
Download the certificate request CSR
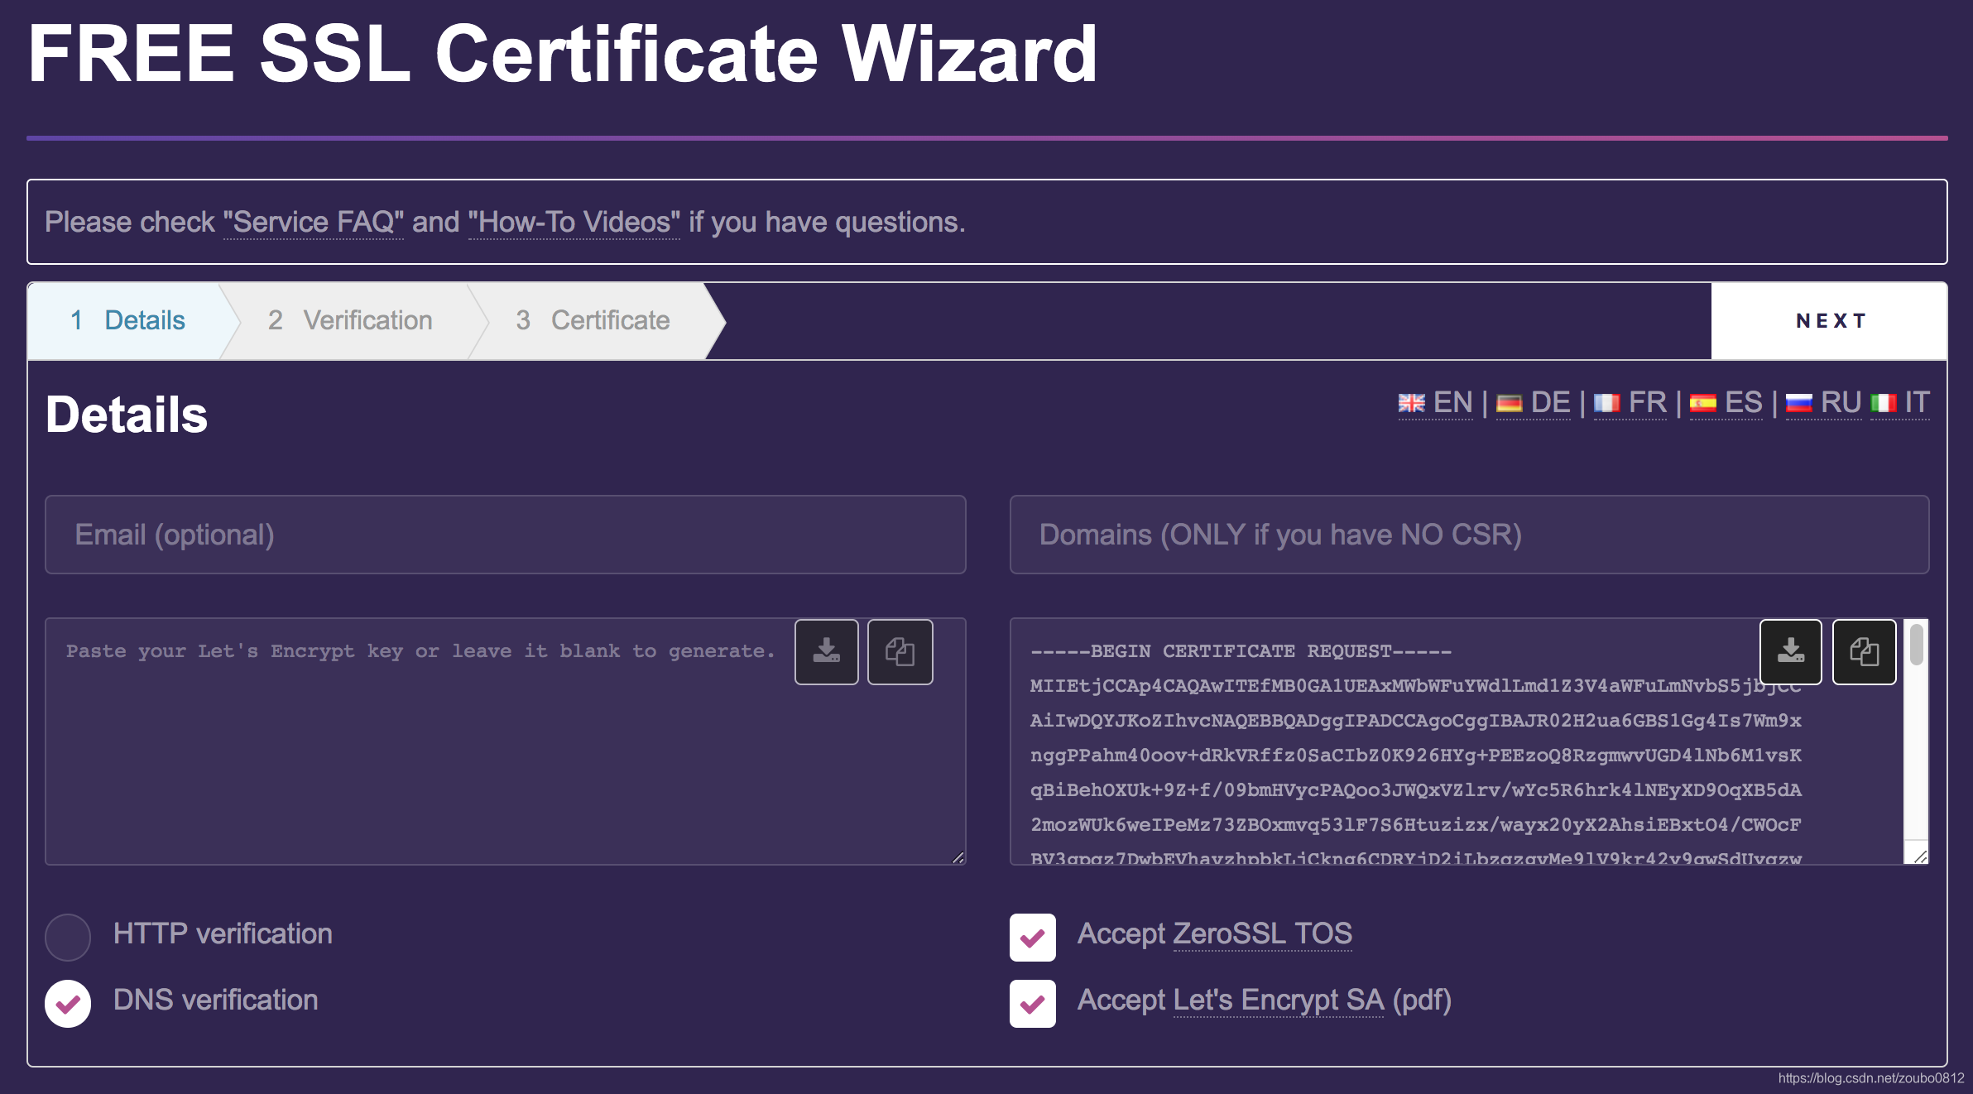pos(1790,652)
